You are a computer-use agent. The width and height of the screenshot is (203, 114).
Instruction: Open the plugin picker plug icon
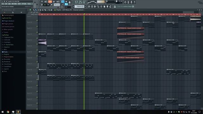pos(108,6)
